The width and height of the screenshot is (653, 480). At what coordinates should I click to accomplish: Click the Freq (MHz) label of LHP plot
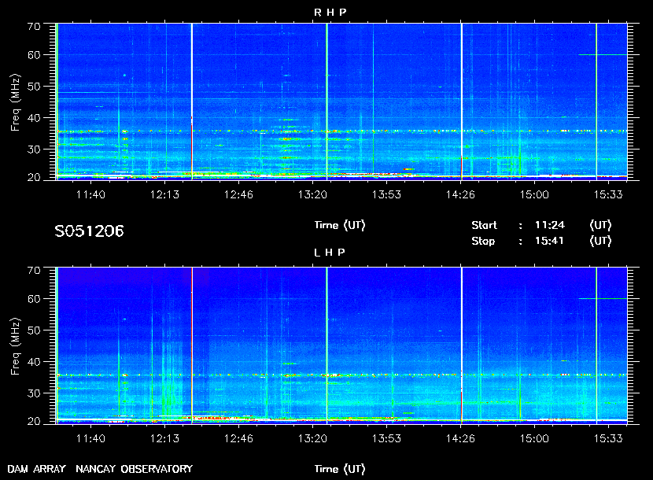tap(16, 347)
